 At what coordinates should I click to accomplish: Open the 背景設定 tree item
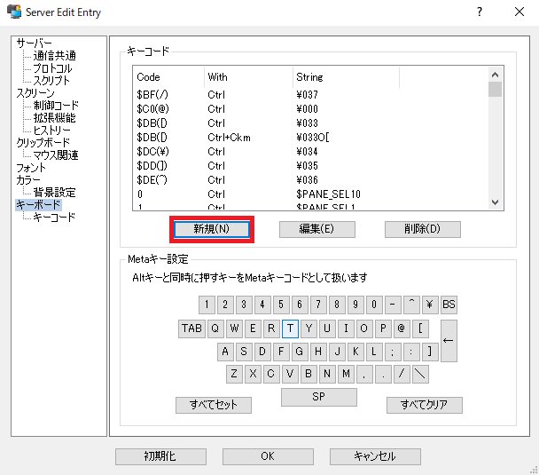click(x=55, y=193)
